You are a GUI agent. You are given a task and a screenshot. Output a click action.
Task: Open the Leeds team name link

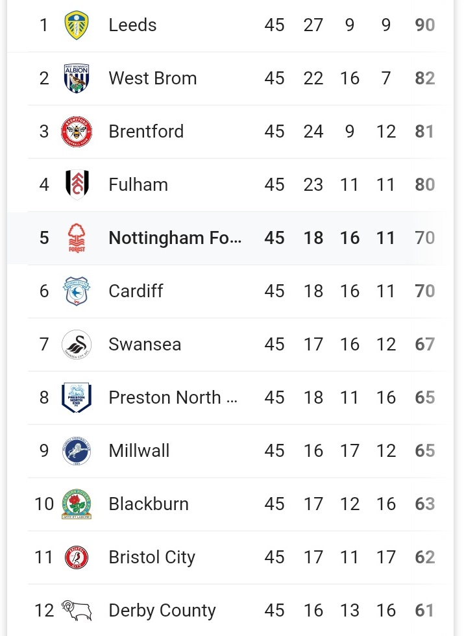(132, 25)
